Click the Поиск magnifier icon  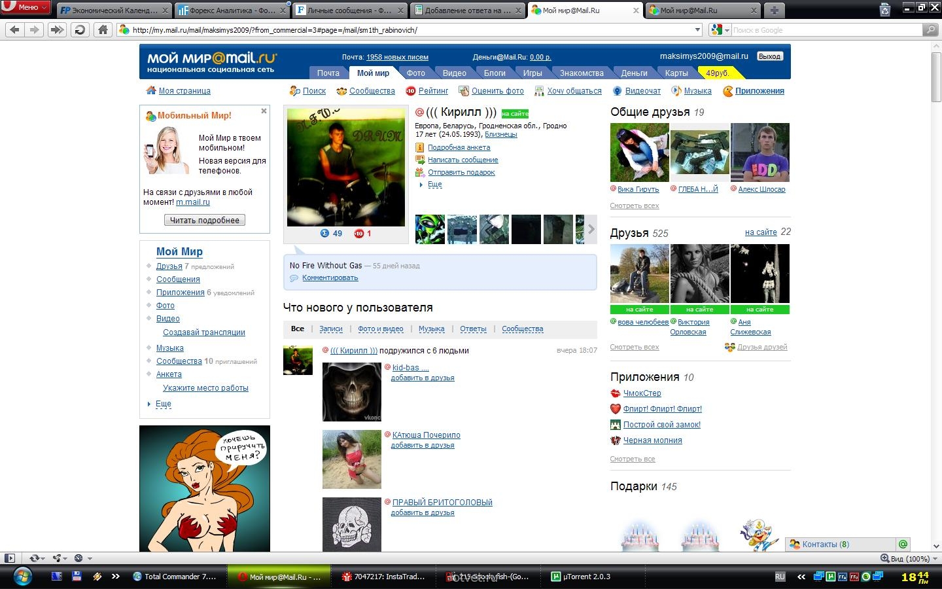pyautogui.click(x=294, y=91)
